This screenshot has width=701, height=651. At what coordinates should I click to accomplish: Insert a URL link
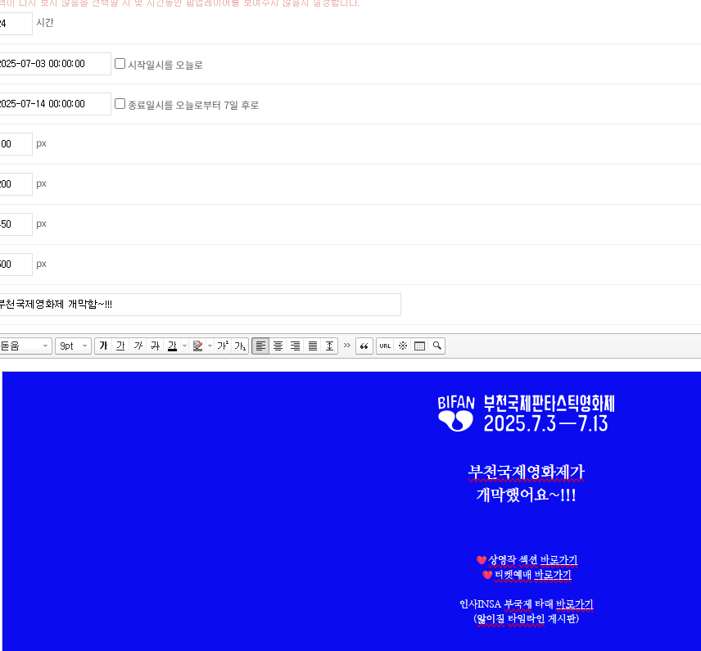385,346
